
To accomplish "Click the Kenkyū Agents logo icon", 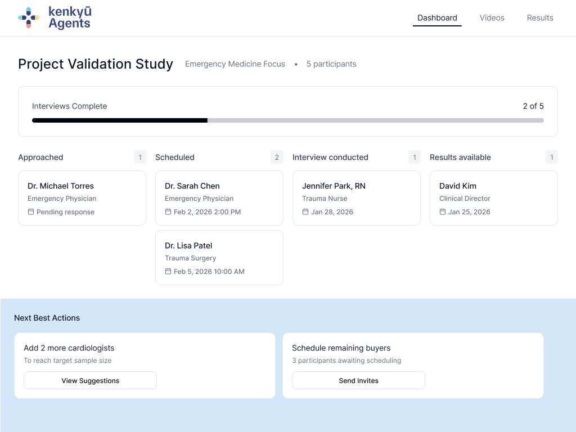I will 29,17.
